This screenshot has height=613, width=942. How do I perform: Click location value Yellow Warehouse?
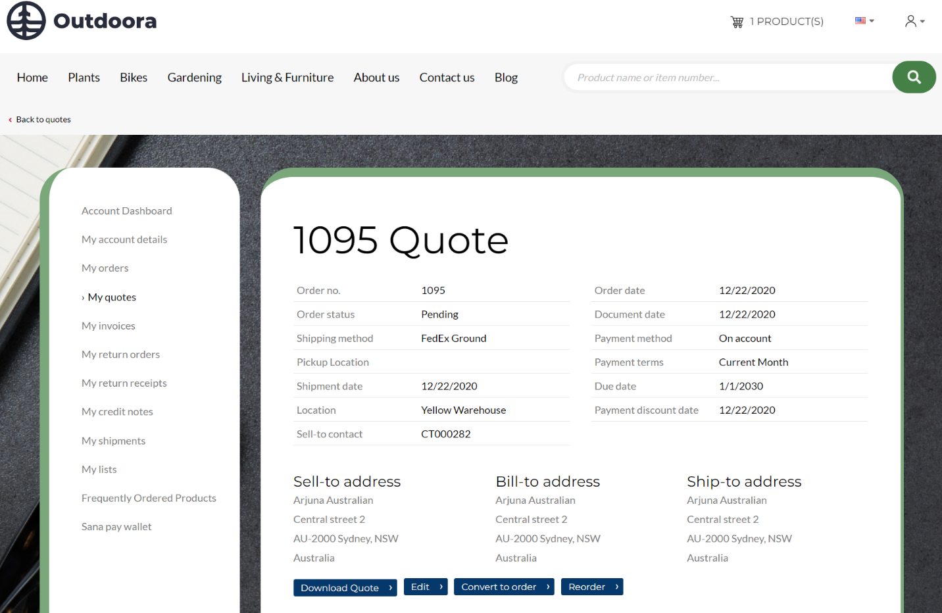click(464, 410)
